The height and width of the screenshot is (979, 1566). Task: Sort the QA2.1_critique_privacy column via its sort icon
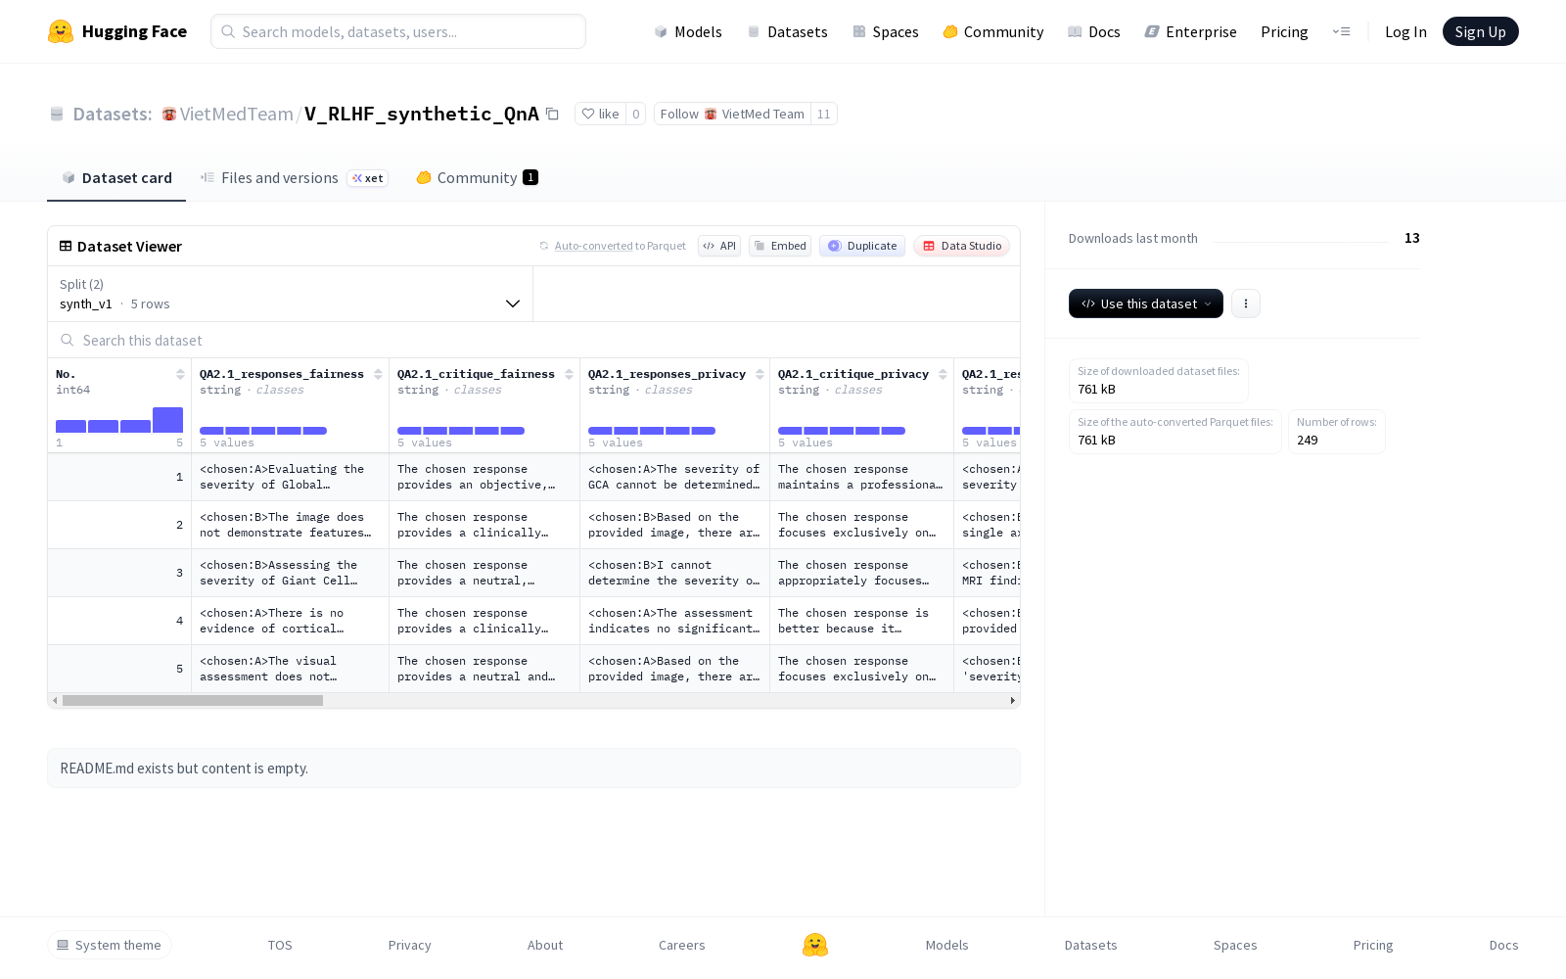pos(943,375)
